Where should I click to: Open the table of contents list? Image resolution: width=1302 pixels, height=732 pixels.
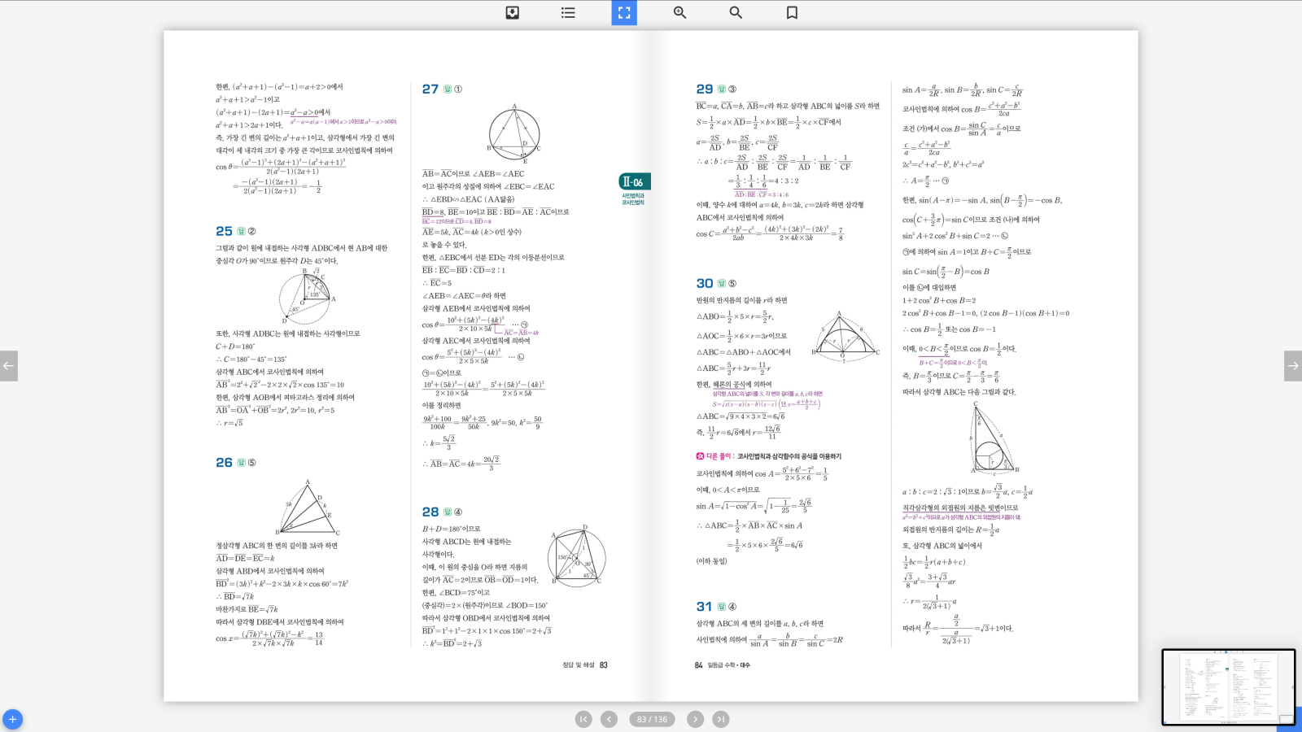click(x=568, y=13)
